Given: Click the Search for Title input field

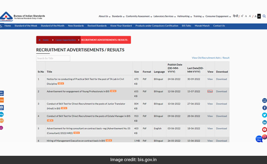Looking at the screenshot, I should click(53, 58).
